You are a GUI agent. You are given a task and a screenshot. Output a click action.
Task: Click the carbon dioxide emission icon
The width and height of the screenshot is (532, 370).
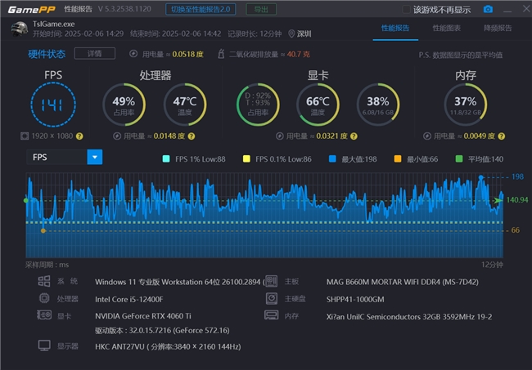(x=221, y=54)
